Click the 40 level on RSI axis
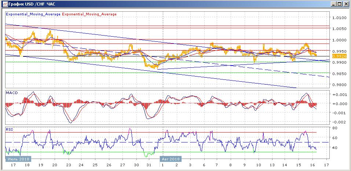Viewport: 351px width, 171px height. point(335,148)
